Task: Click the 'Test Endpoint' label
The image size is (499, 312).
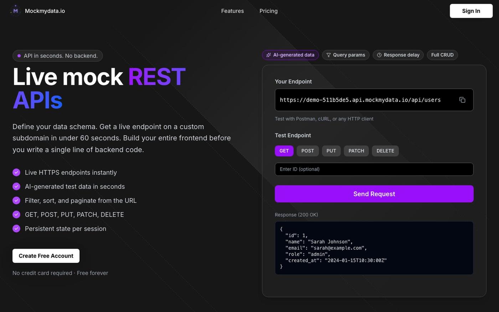Action: pyautogui.click(x=293, y=135)
